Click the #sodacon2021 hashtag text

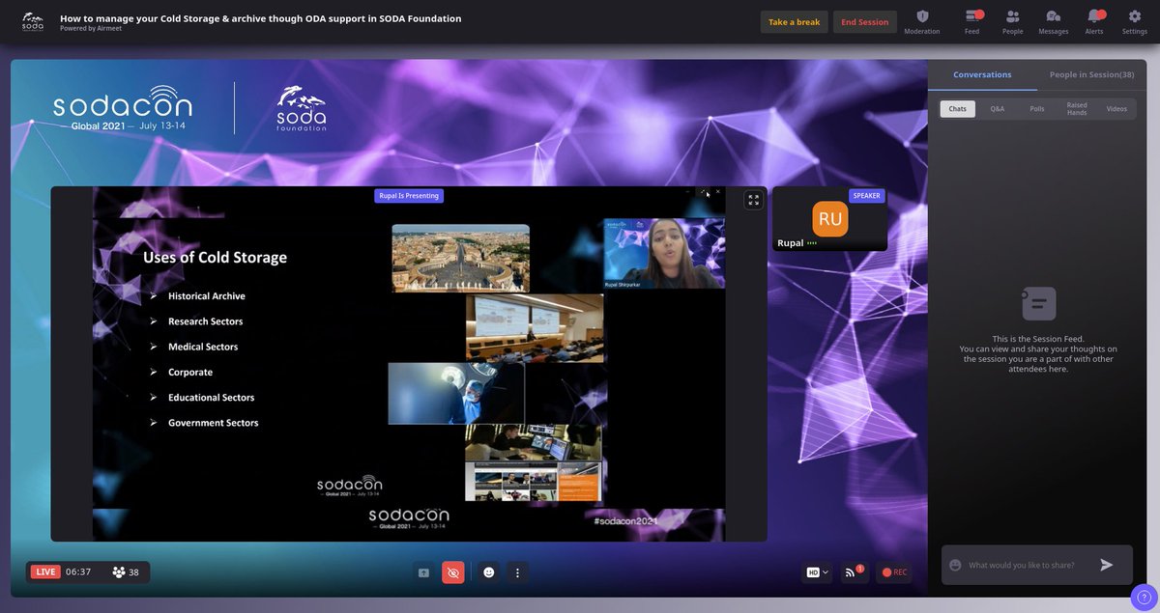(x=626, y=521)
